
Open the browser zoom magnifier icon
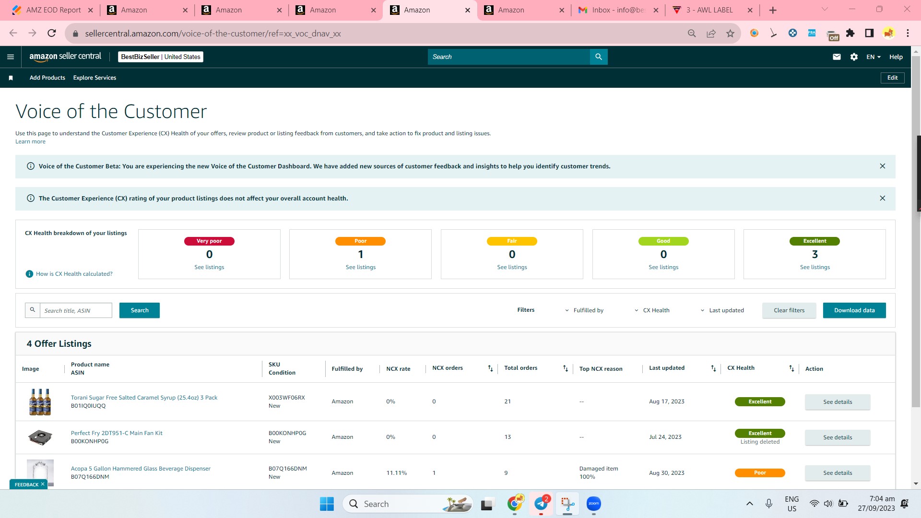coord(692,33)
